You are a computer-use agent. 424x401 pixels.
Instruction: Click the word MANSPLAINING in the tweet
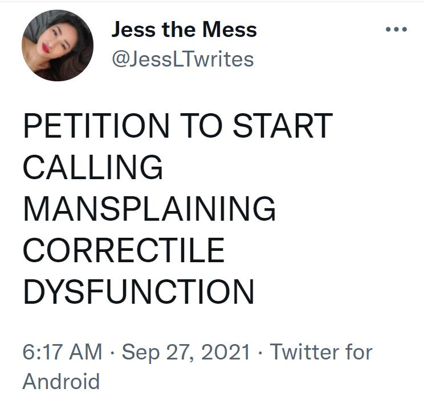149,209
